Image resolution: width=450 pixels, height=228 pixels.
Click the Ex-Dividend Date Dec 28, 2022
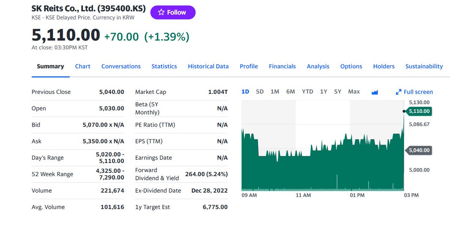[209, 190]
